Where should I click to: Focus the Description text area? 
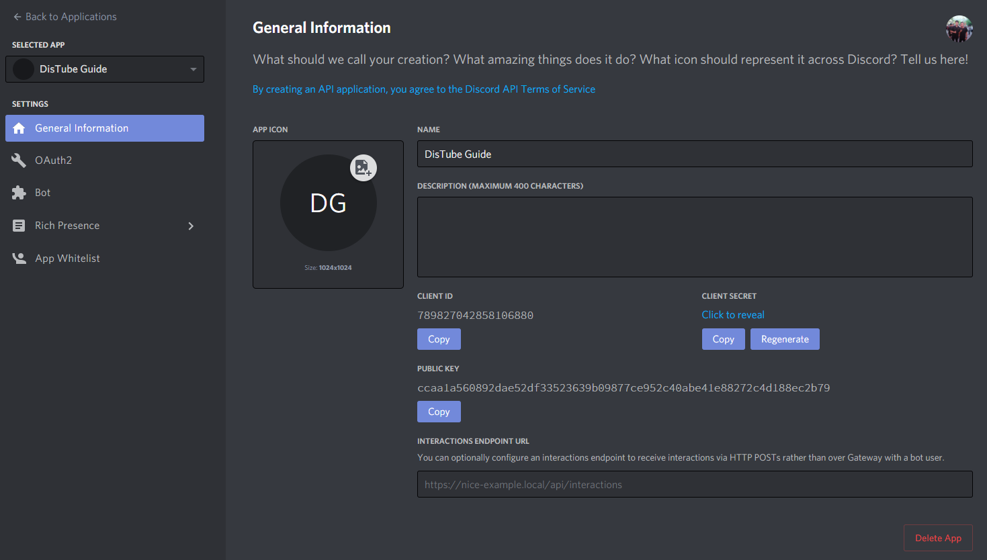(695, 237)
